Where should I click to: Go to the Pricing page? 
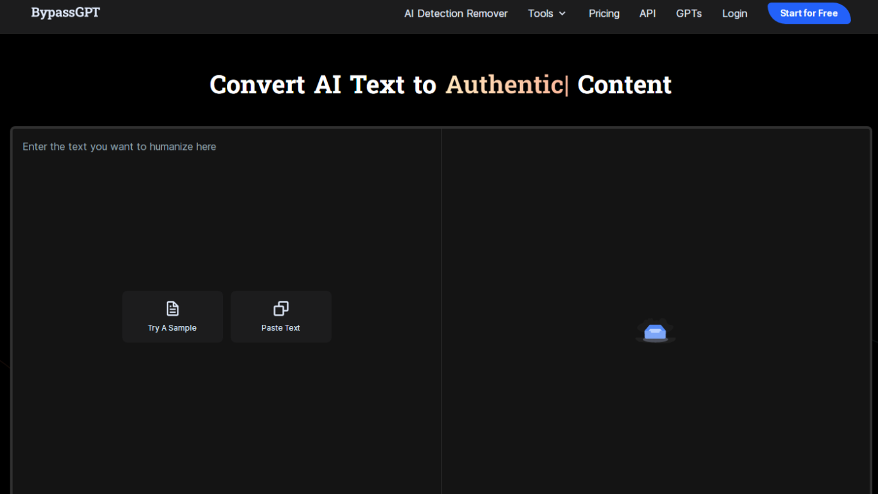point(604,14)
